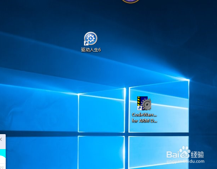The image size is (217, 169).
Task: Click the 驱动人生6 label text
Action: pyautogui.click(x=91, y=50)
